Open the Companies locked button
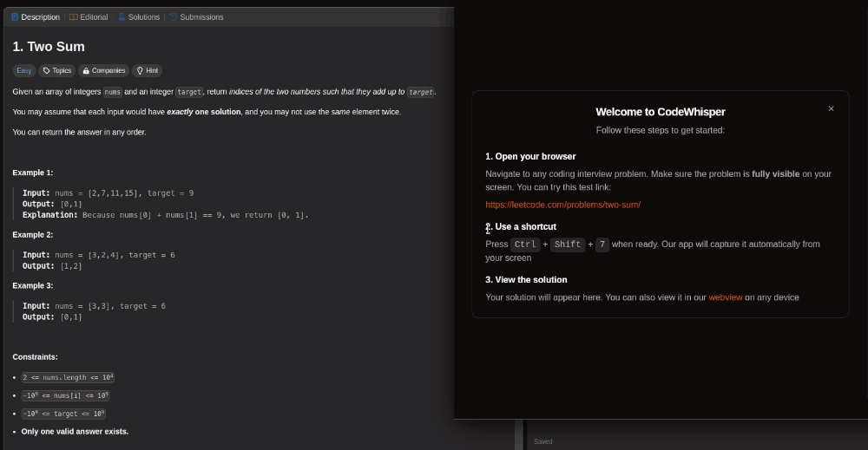The height and width of the screenshot is (450, 868). click(x=104, y=71)
